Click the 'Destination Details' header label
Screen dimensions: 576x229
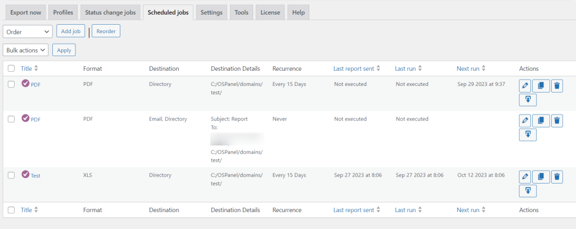click(x=236, y=68)
